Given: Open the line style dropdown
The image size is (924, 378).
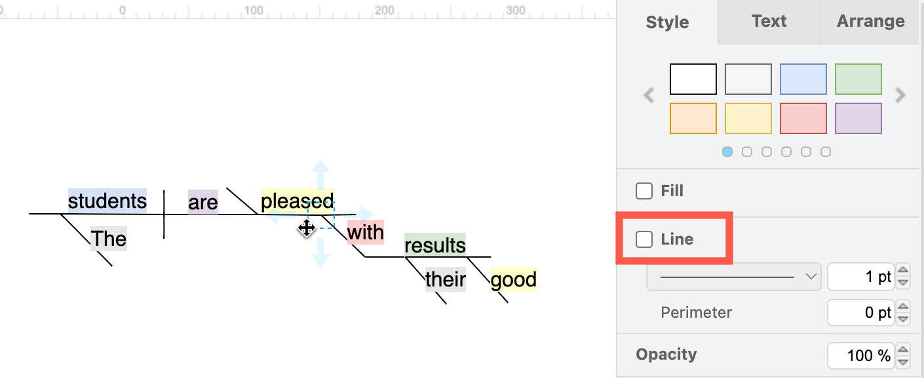Looking at the screenshot, I should (x=733, y=276).
